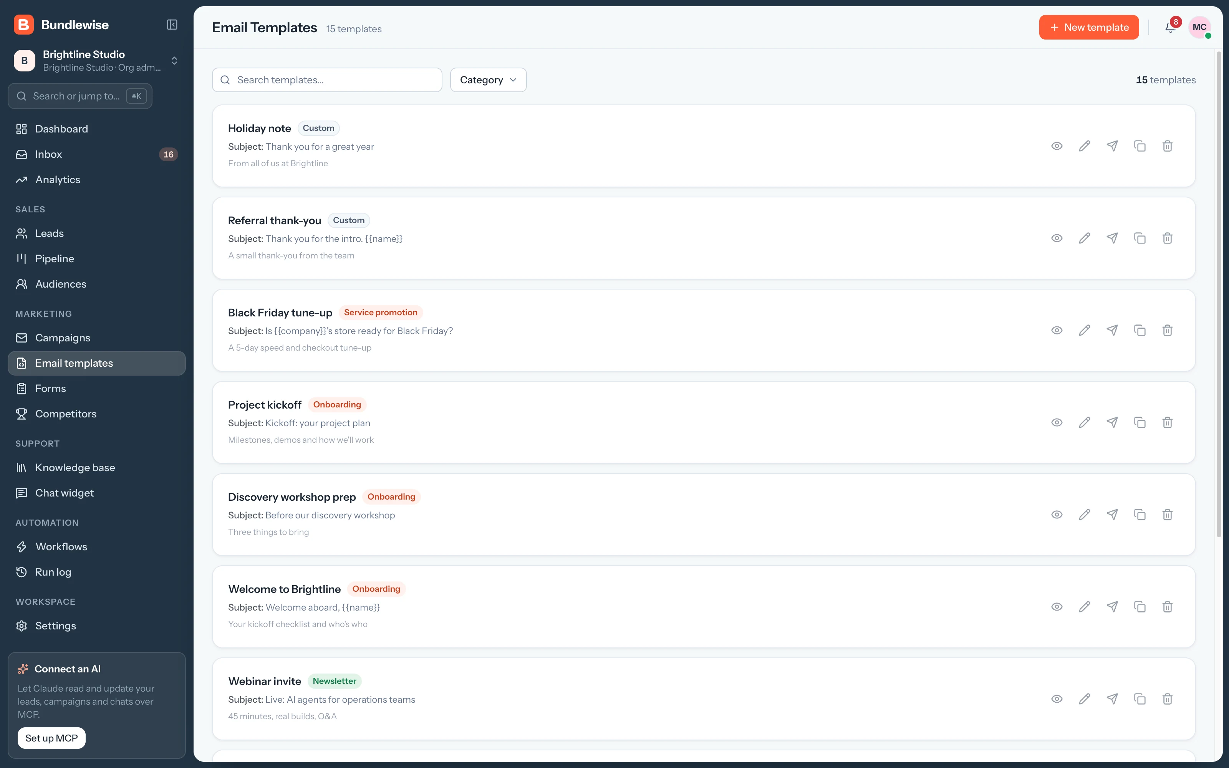Edit the Black Friday tune-up template
The height and width of the screenshot is (768, 1229).
[1084, 331]
